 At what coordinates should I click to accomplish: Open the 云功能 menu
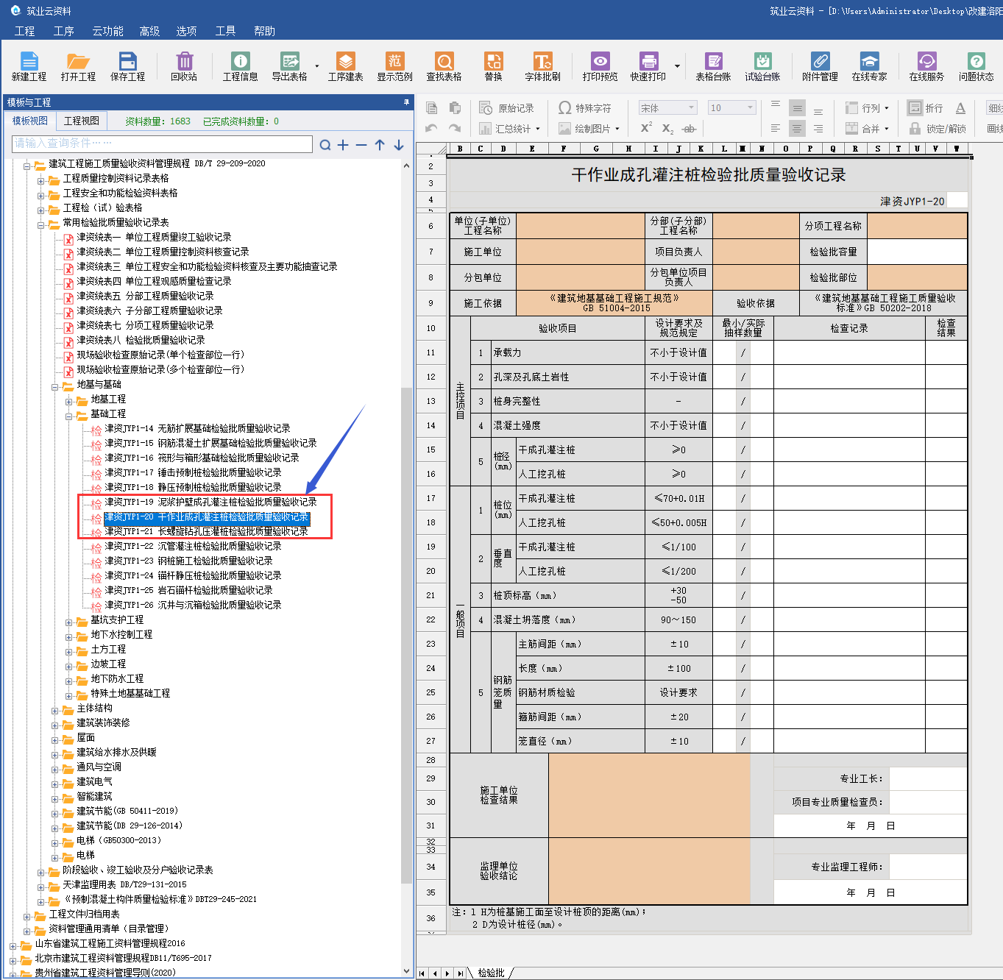coord(107,31)
